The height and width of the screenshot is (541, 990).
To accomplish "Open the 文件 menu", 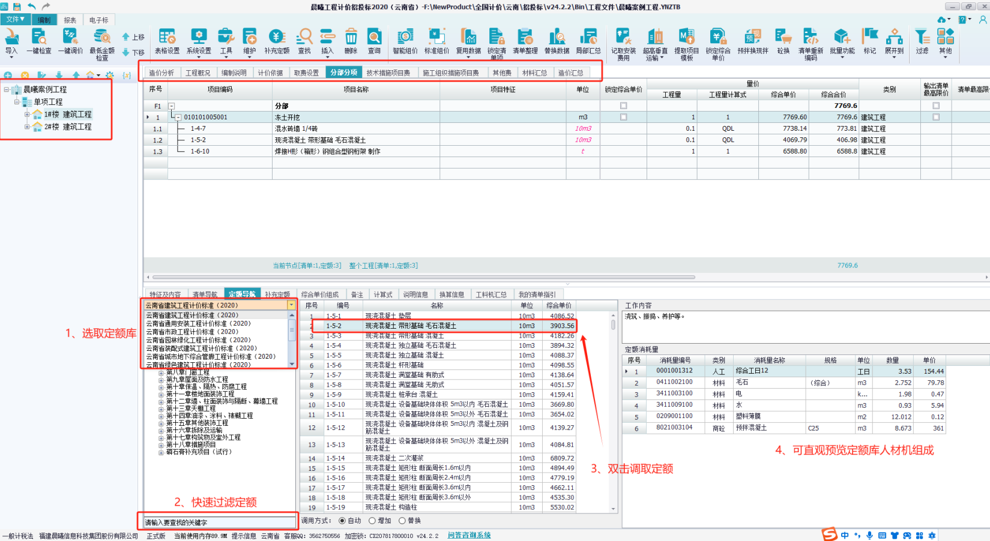I will pos(15,20).
